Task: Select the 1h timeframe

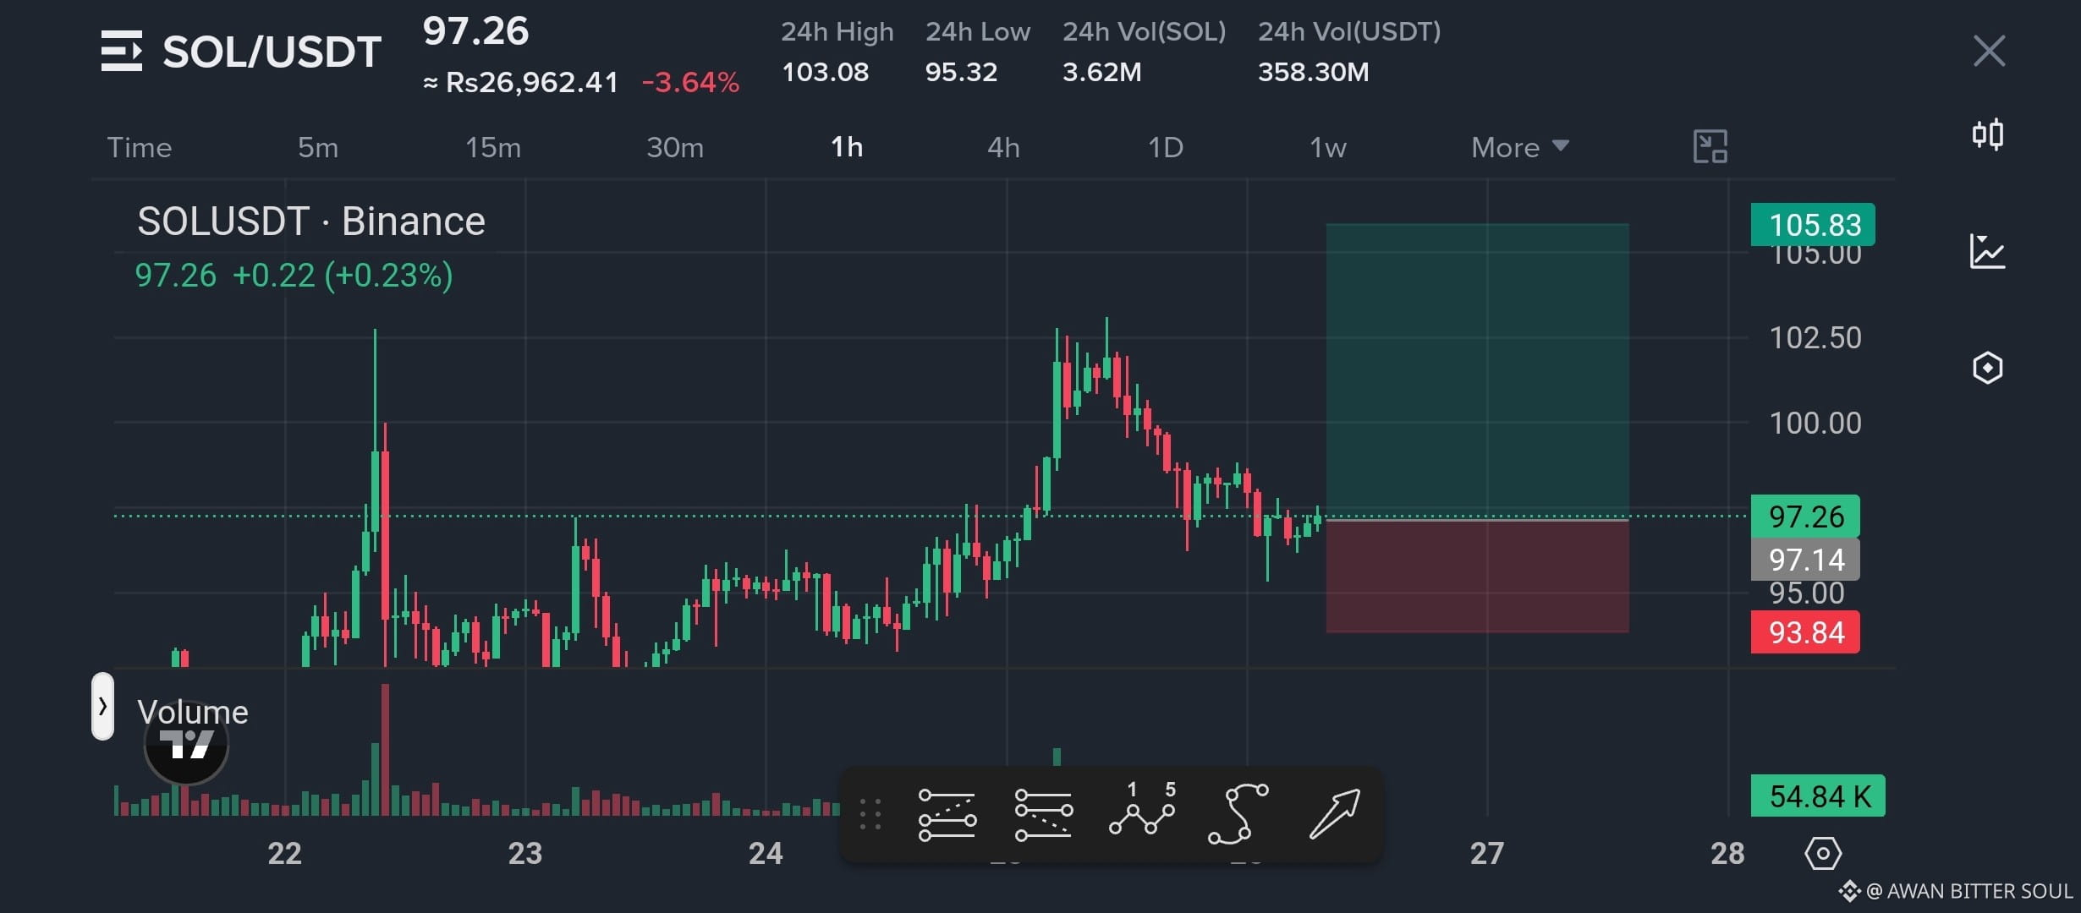Action: [847, 147]
